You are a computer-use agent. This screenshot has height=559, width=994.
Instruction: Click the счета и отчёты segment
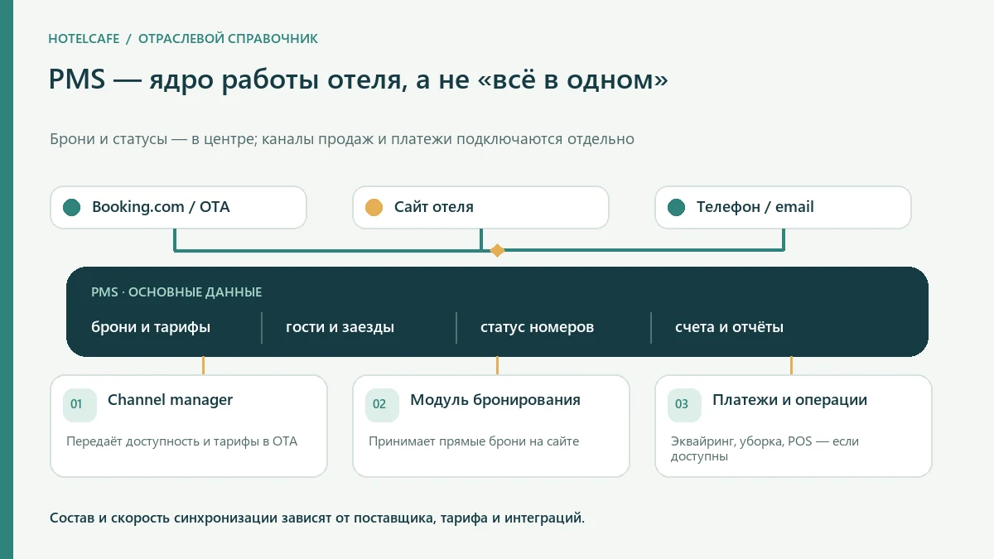tap(729, 327)
